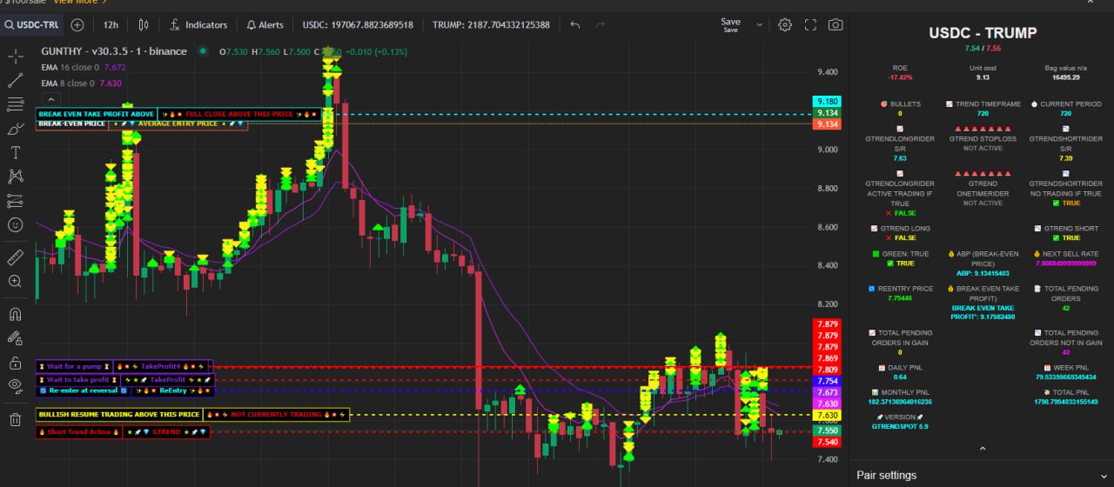
Task: Toggle magnet mode for drawings
Action: click(x=15, y=314)
